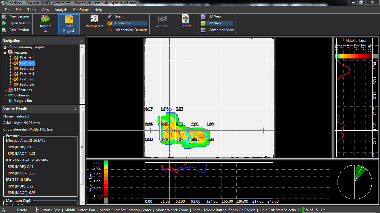Click the Reset Project icon
380x213 pixels.
coord(69,20)
